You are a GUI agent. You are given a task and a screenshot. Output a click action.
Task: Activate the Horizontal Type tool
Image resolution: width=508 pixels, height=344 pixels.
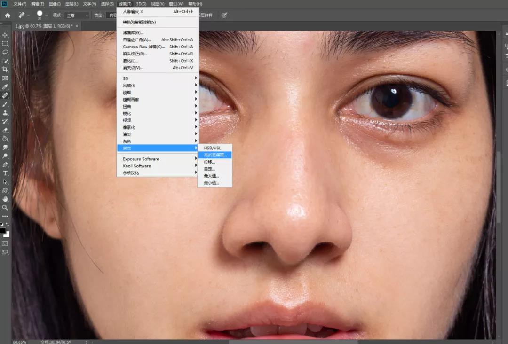tap(5, 173)
